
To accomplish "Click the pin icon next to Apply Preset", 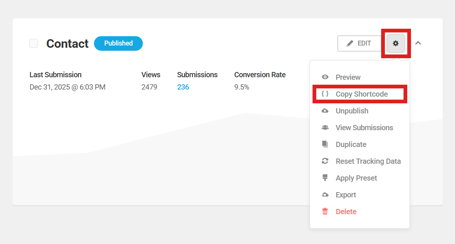I will click(x=325, y=178).
